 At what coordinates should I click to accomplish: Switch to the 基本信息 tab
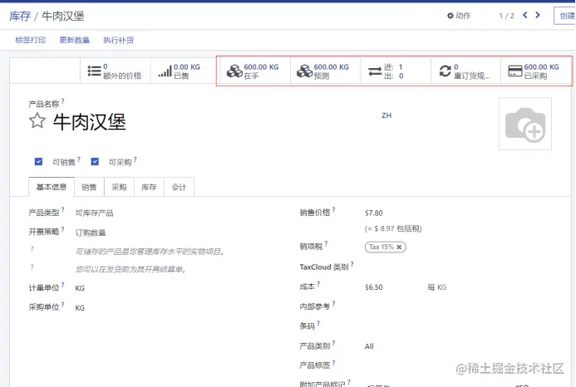(52, 187)
